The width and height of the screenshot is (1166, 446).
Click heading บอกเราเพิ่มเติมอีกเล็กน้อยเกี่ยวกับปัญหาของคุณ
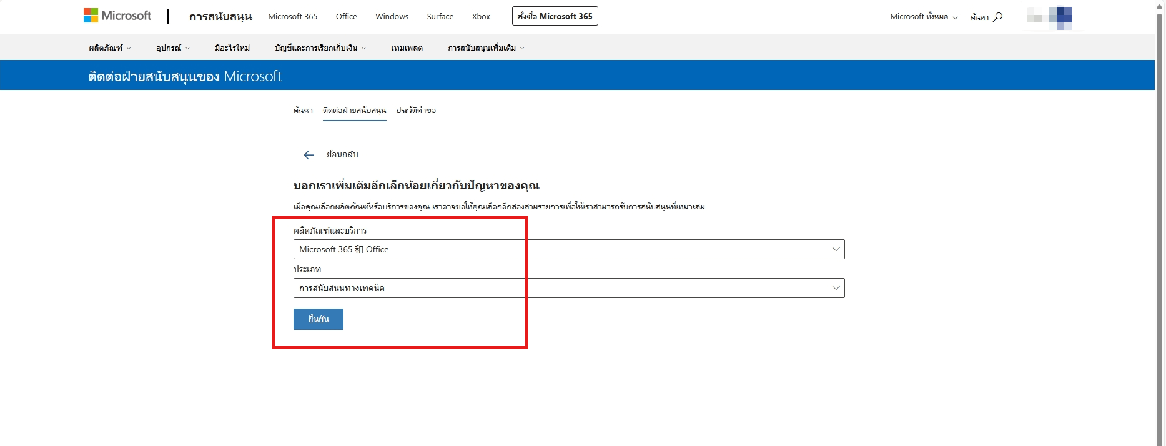point(417,186)
